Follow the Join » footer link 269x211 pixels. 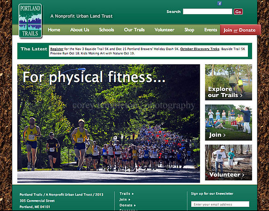tap(125, 199)
